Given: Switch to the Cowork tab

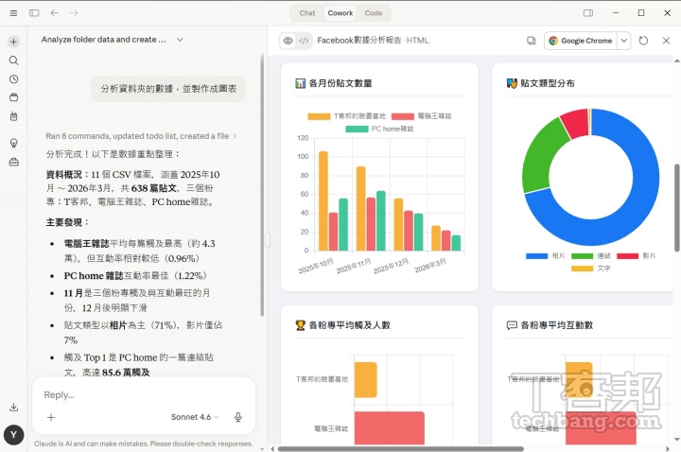Looking at the screenshot, I should point(340,13).
